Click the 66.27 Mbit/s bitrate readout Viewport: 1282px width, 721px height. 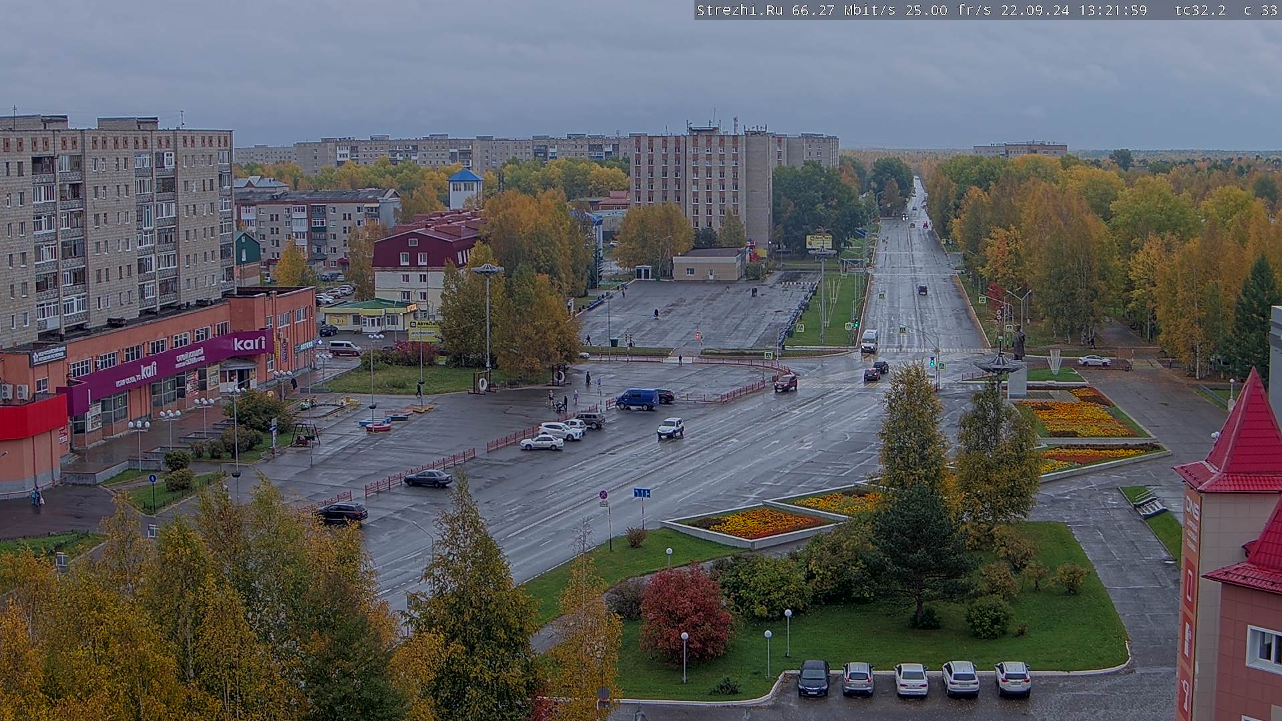[x=844, y=10]
